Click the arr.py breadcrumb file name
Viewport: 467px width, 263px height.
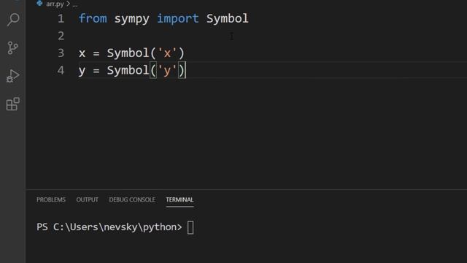click(x=55, y=4)
